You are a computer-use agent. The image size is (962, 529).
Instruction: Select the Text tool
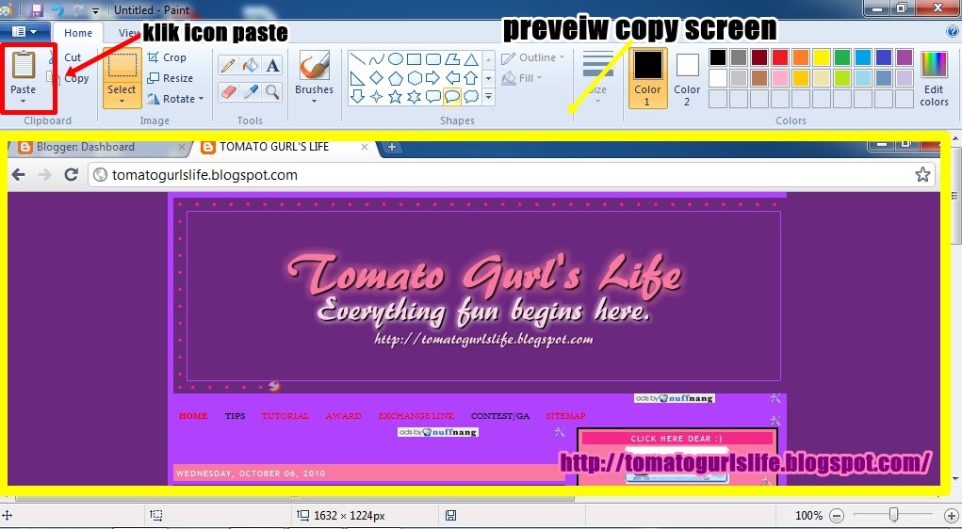coord(272,65)
